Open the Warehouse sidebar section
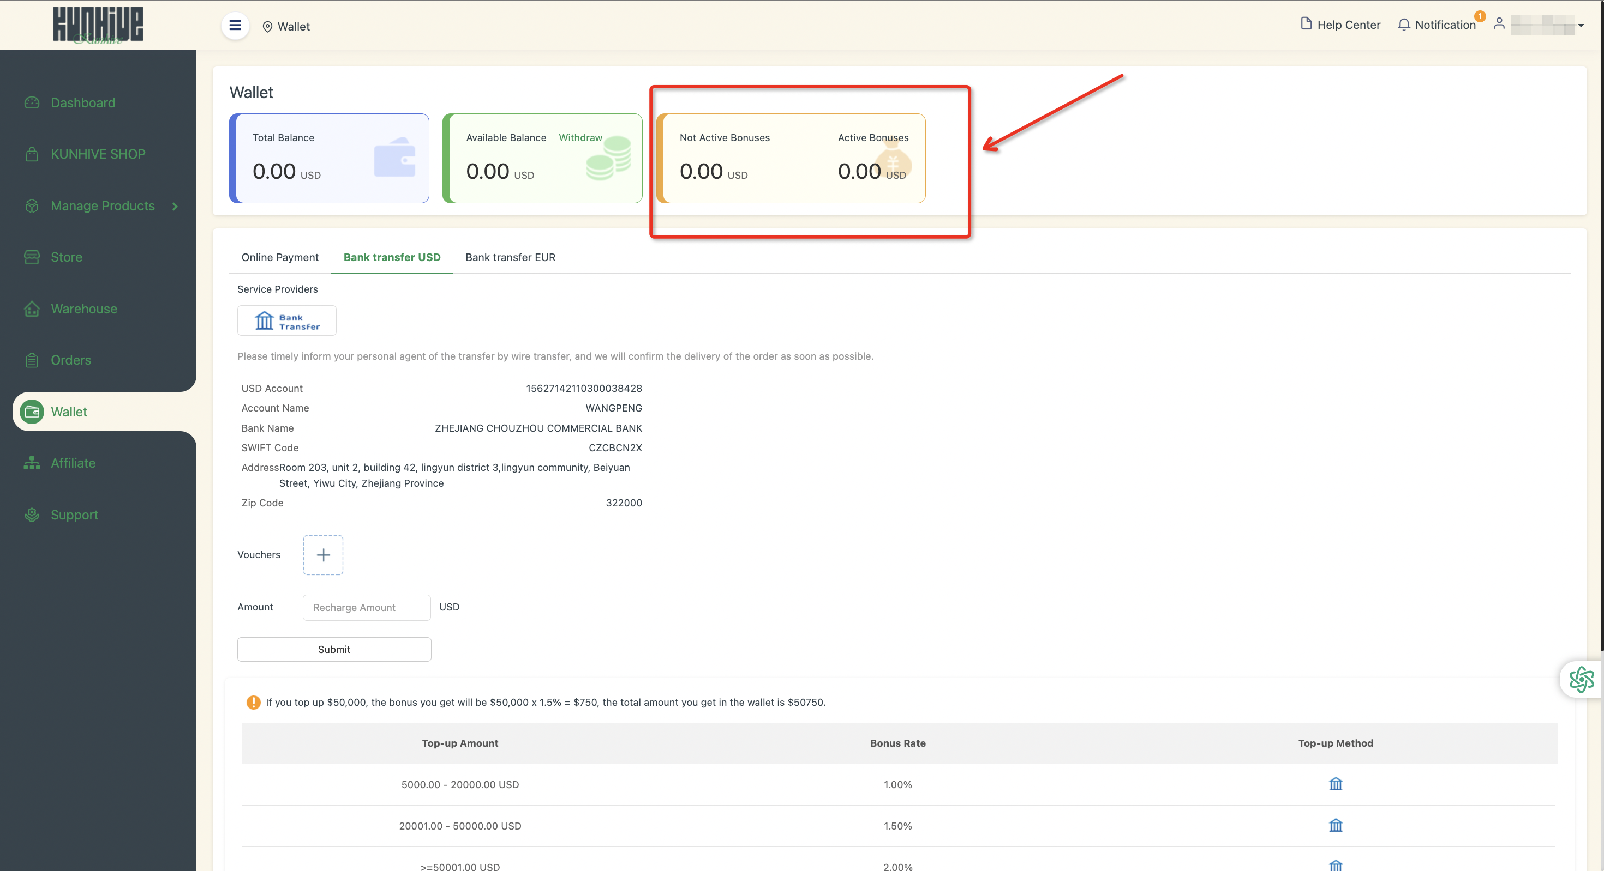Image resolution: width=1604 pixels, height=871 pixels. click(x=83, y=309)
